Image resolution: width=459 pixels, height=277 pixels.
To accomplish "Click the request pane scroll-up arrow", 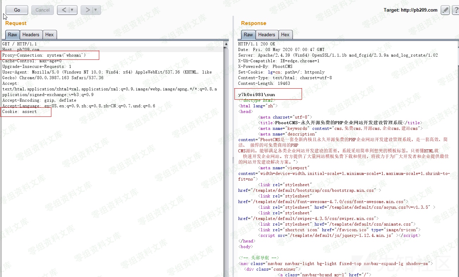I will point(227,44).
